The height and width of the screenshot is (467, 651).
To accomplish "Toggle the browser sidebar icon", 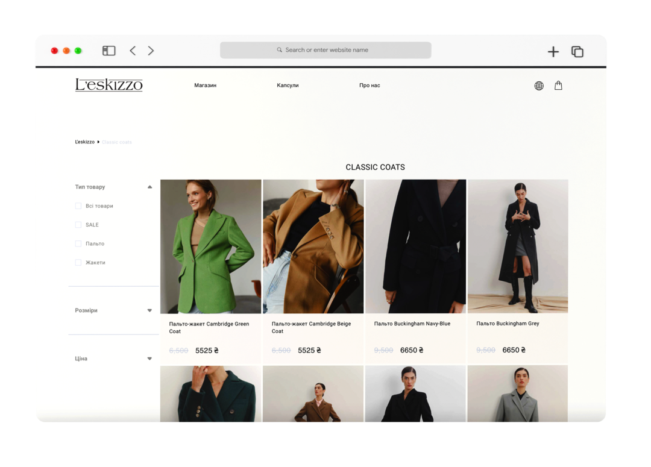I will (108, 51).
